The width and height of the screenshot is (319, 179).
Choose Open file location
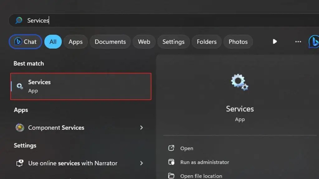pyautogui.click(x=201, y=176)
